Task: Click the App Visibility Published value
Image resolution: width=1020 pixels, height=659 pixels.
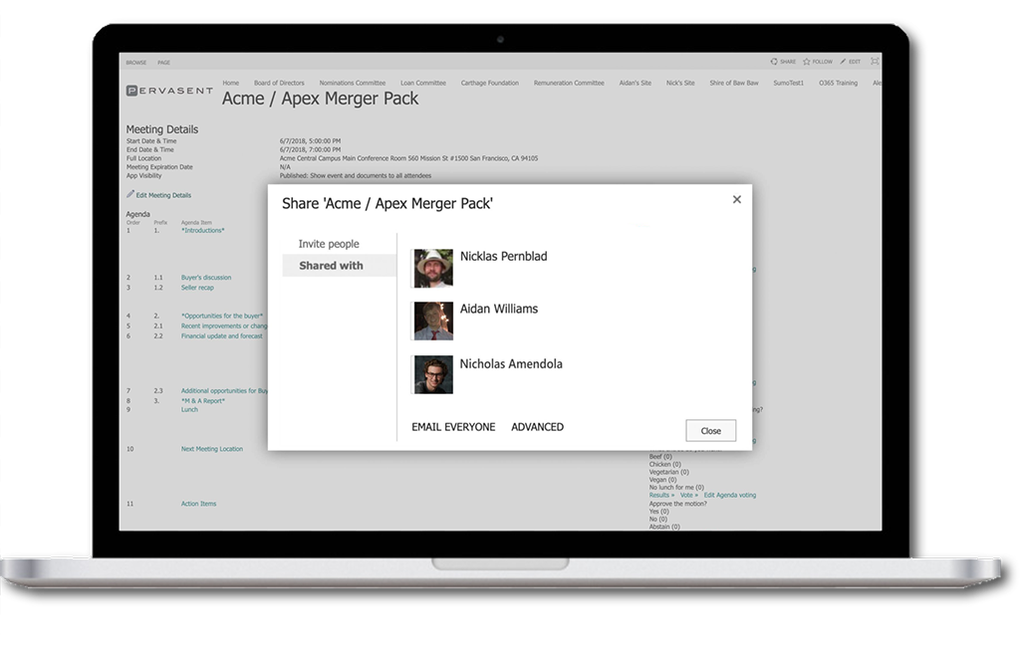Action: [x=356, y=175]
